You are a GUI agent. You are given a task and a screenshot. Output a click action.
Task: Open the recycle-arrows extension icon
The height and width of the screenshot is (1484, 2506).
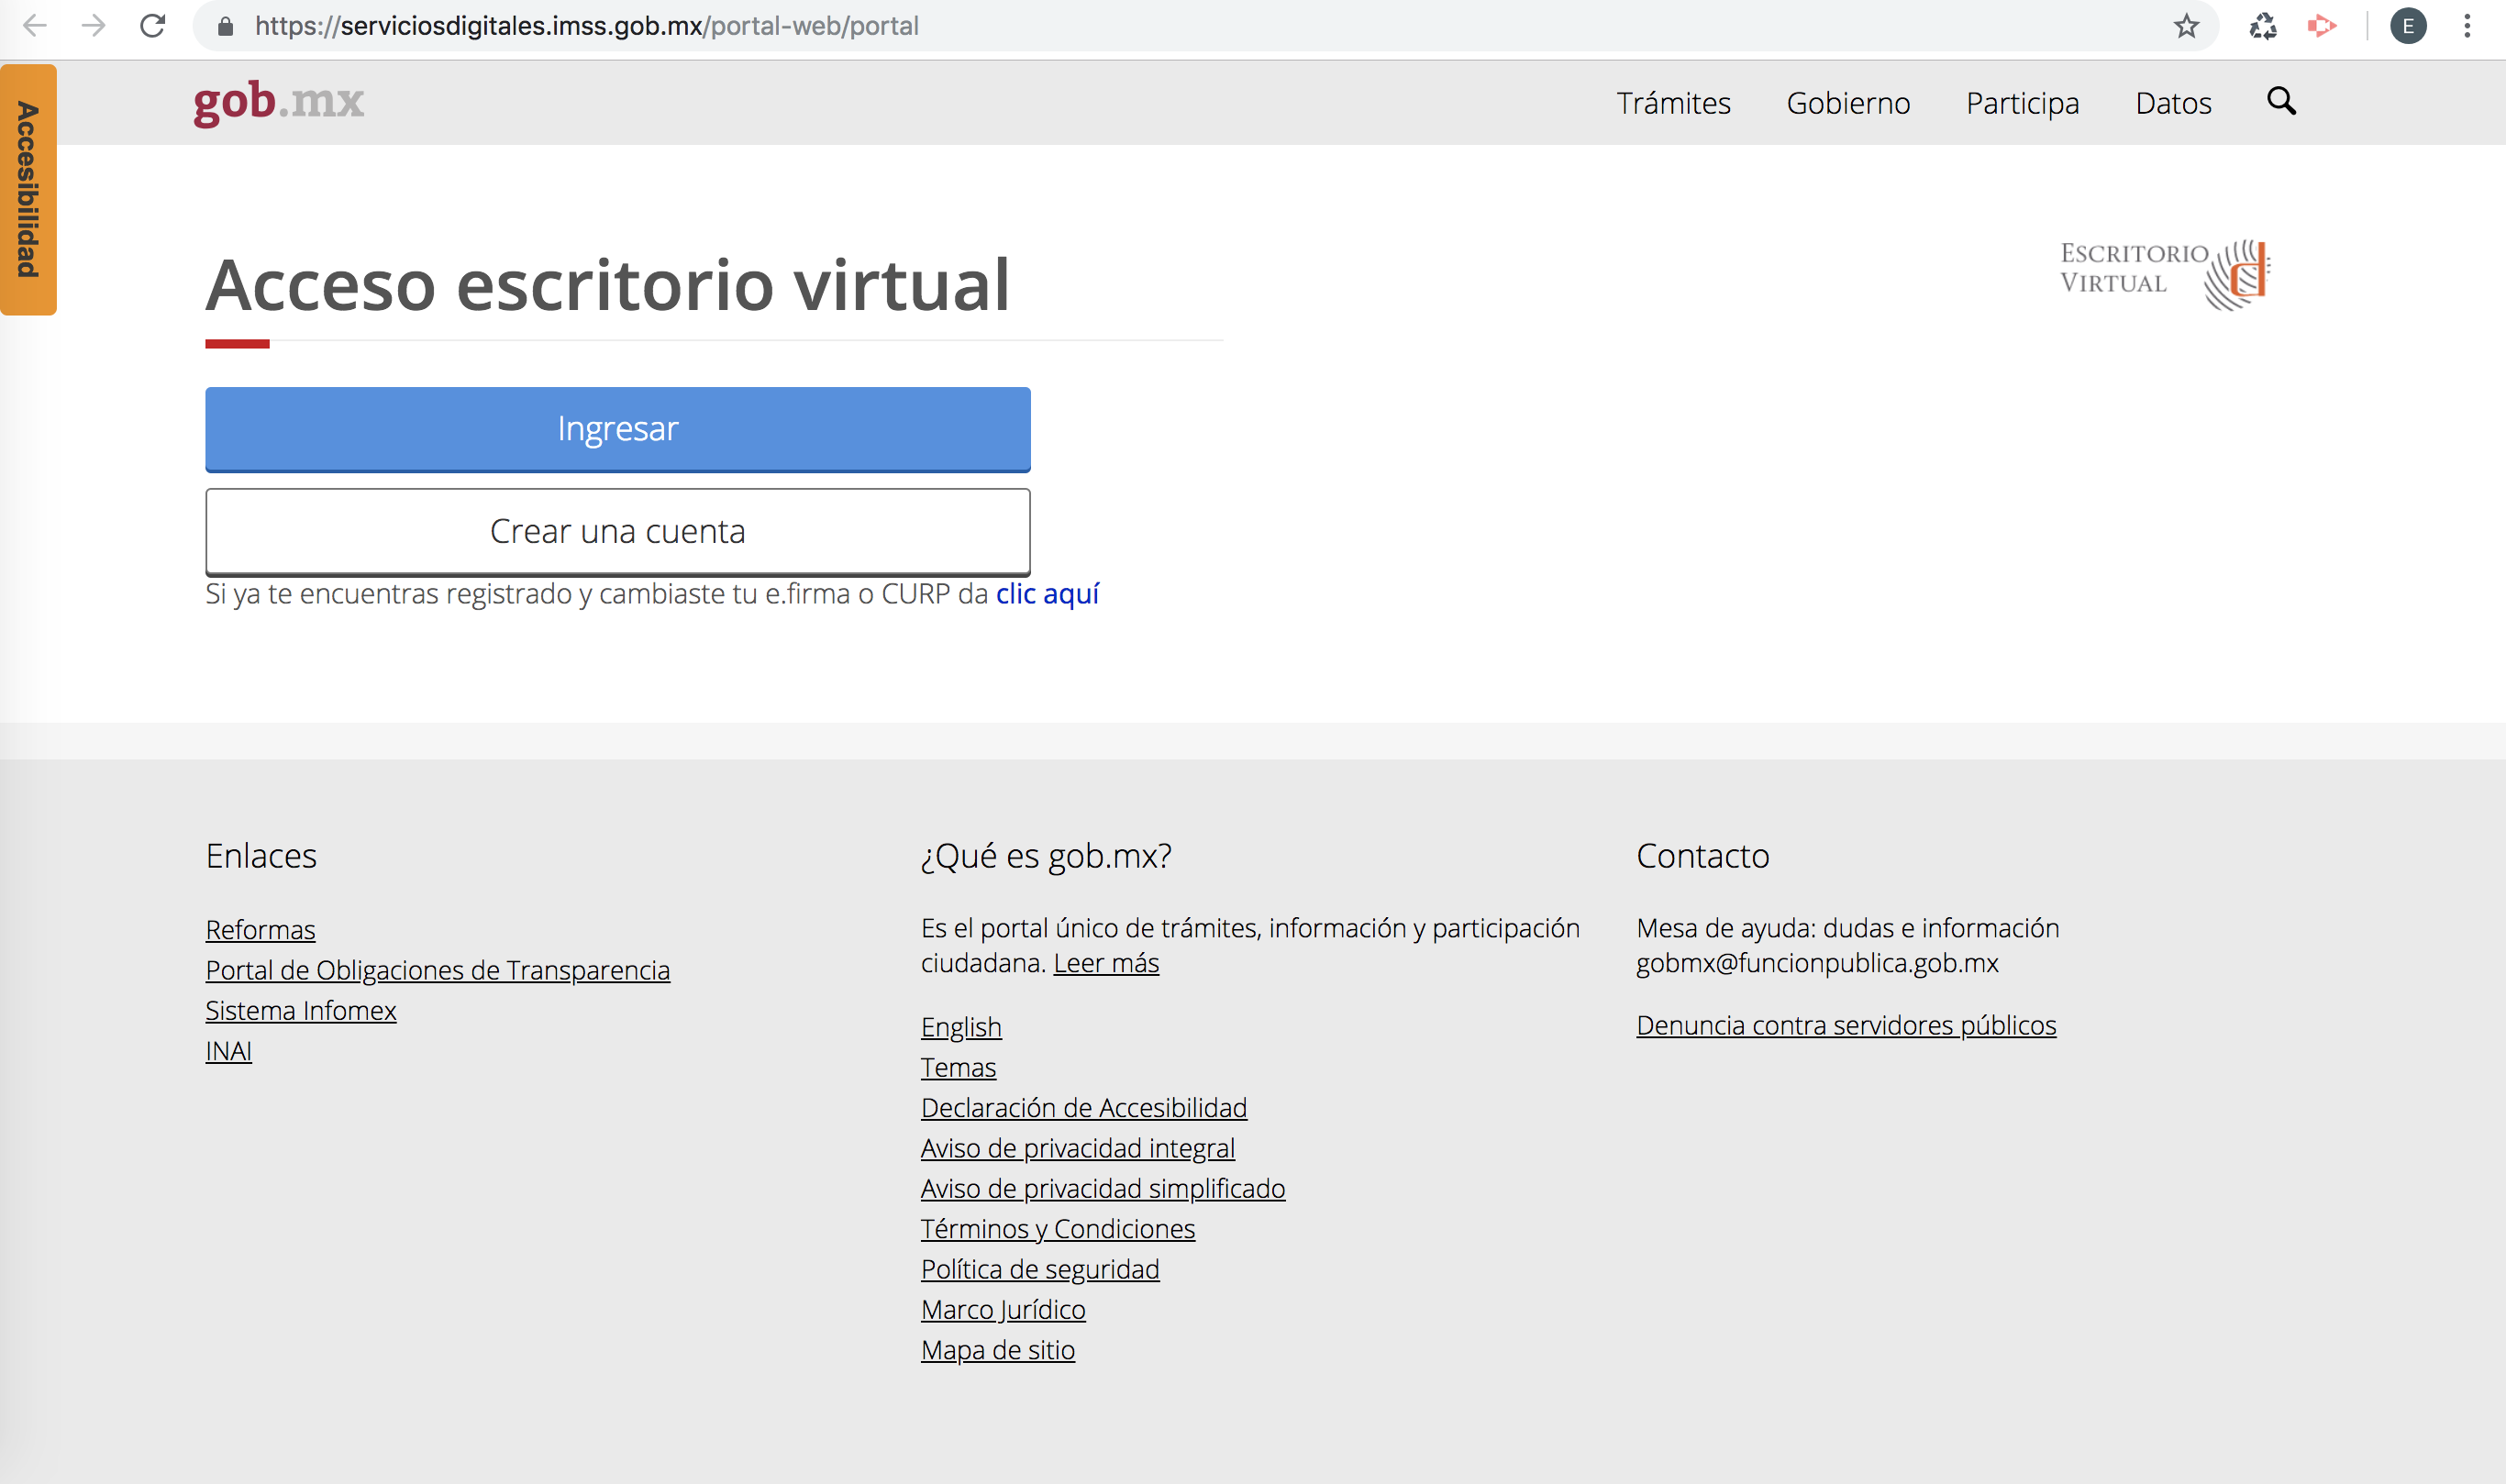[x=2262, y=26]
